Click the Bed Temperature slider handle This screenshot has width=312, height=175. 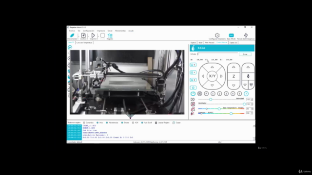tap(219, 109)
